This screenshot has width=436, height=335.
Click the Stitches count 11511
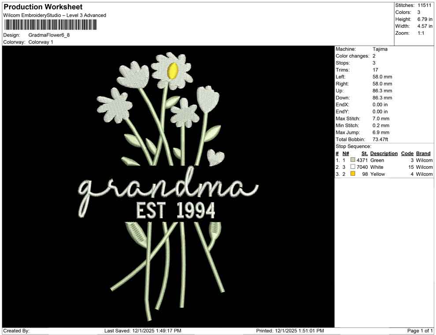pyautogui.click(x=425, y=5)
